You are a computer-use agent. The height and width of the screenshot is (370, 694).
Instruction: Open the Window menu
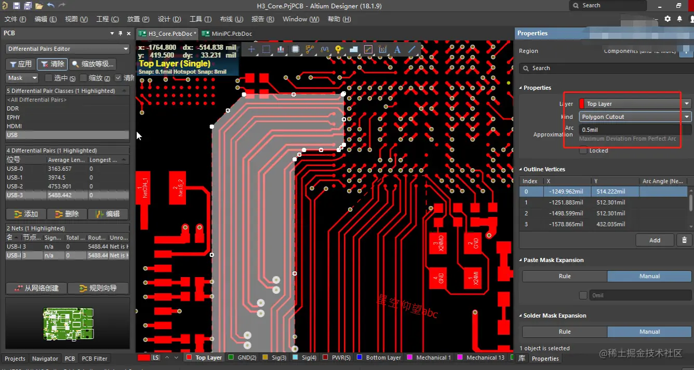pyautogui.click(x=300, y=19)
